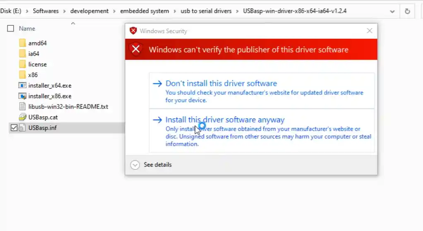
Task: Select the license folder icon
Action: 23,64
